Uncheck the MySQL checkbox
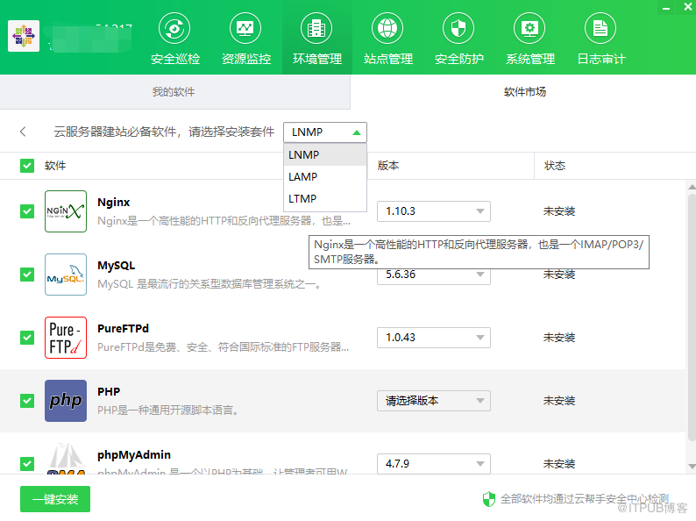The width and height of the screenshot is (696, 521). click(27, 275)
